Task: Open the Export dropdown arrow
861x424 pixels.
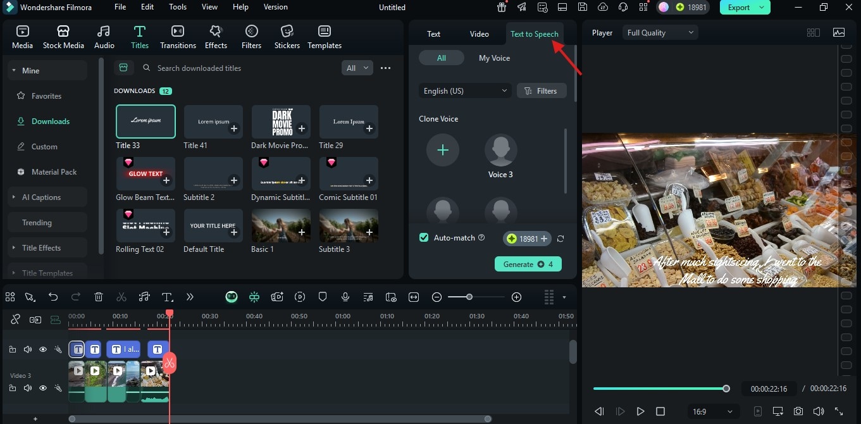Action: click(761, 8)
